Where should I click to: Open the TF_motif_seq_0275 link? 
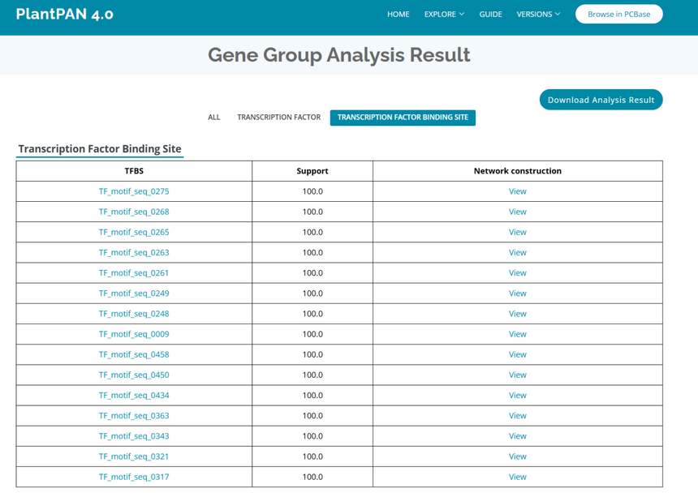134,191
